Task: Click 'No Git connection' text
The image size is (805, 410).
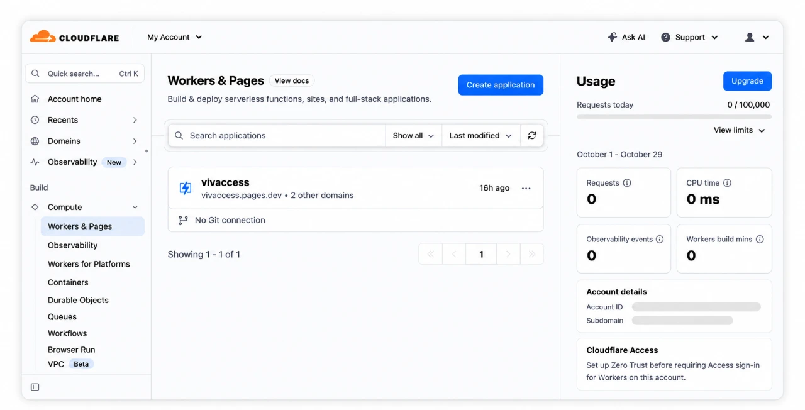Action: point(230,220)
